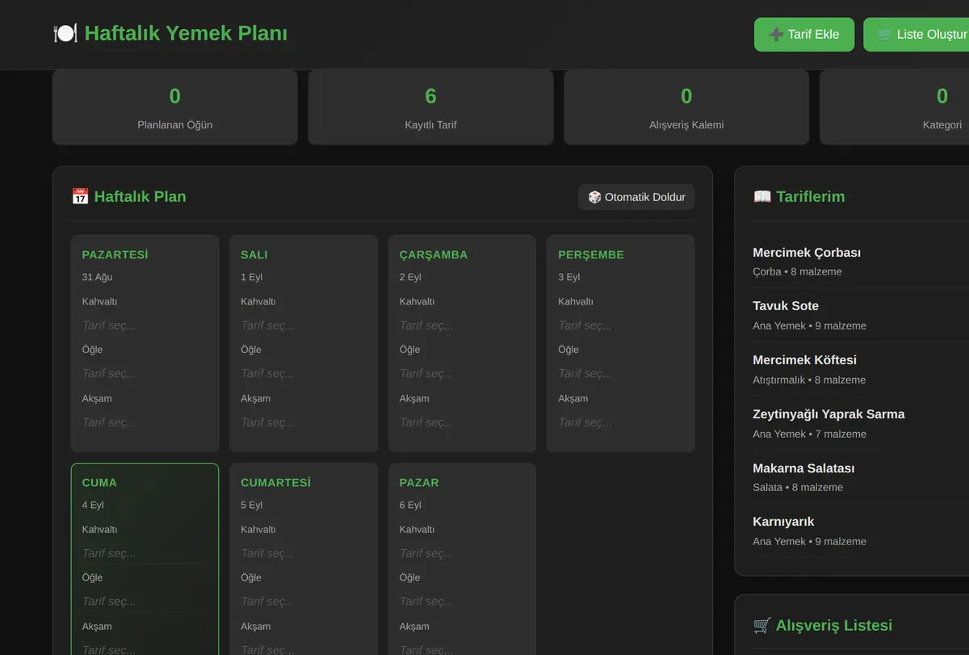Screen dimensions: 969x655
Task: Open the Mercimek Çorbası recipe
Action: [861, 261]
